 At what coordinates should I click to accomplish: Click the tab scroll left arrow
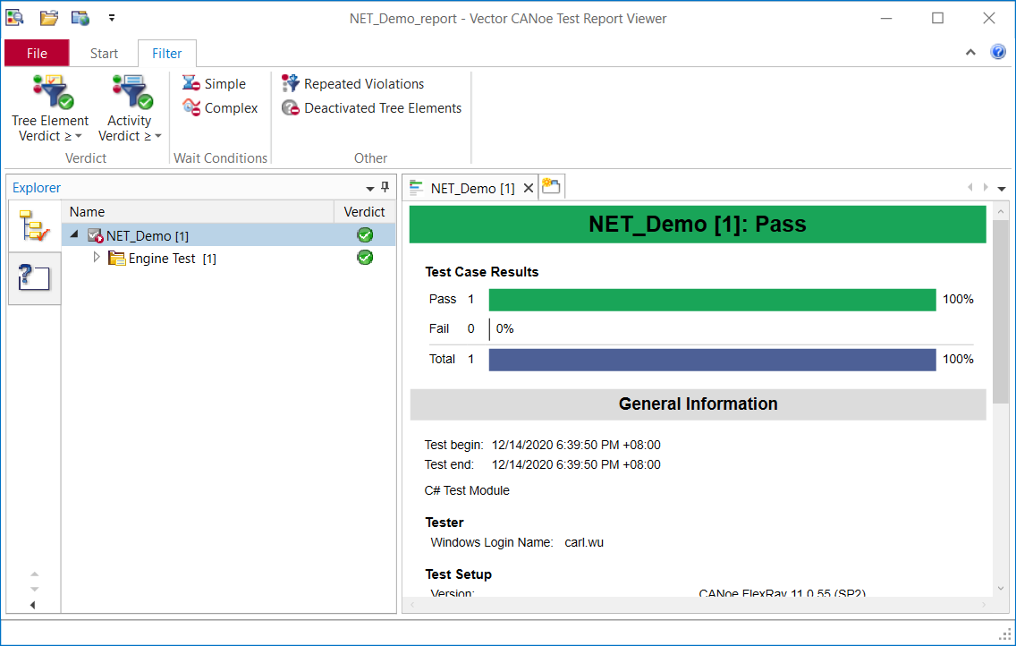tap(970, 187)
